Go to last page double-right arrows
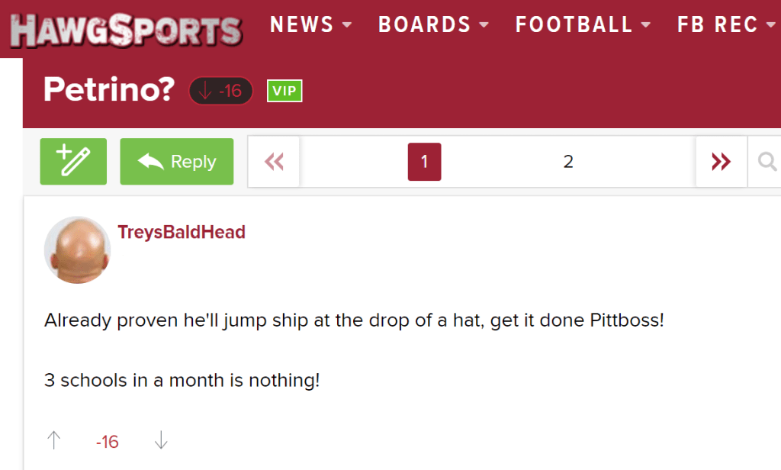781x470 pixels. pyautogui.click(x=721, y=162)
